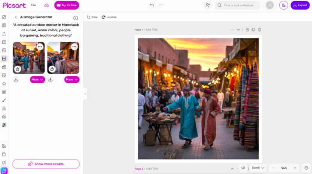The image size is (312, 174).
Task: Open the Brand kit sidebar icon
Action: point(4,146)
